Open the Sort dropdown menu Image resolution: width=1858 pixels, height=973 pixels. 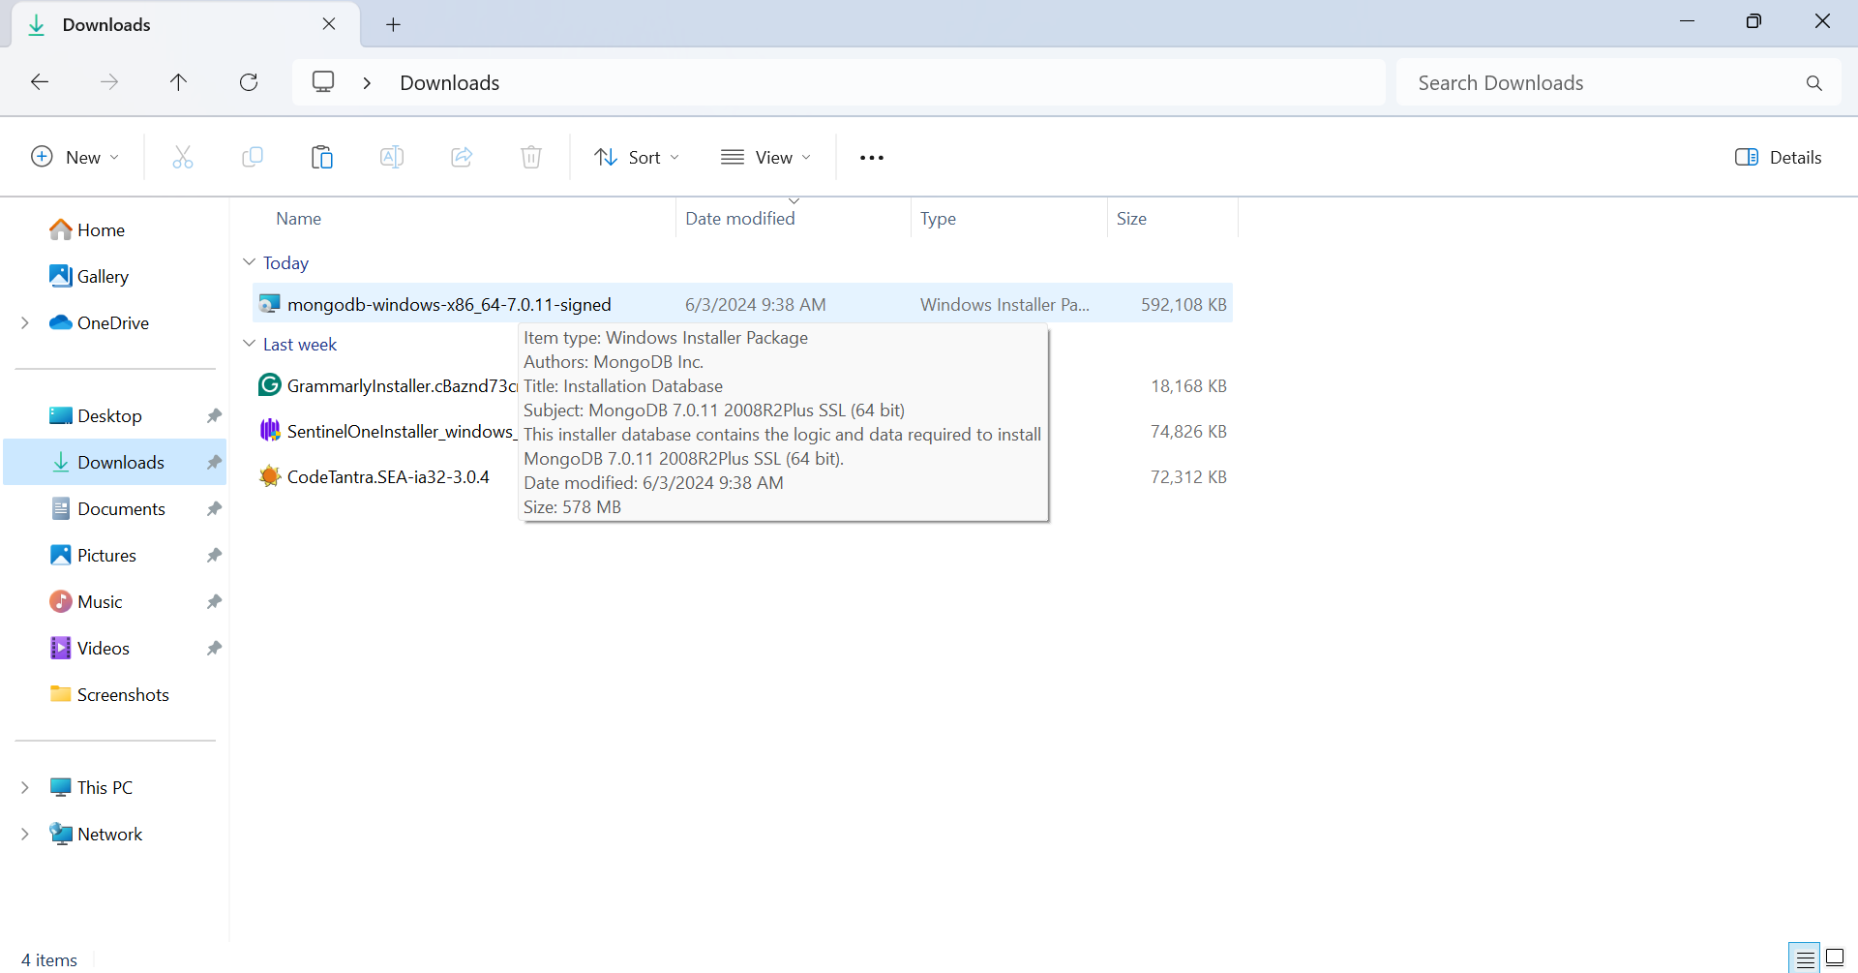click(x=636, y=156)
